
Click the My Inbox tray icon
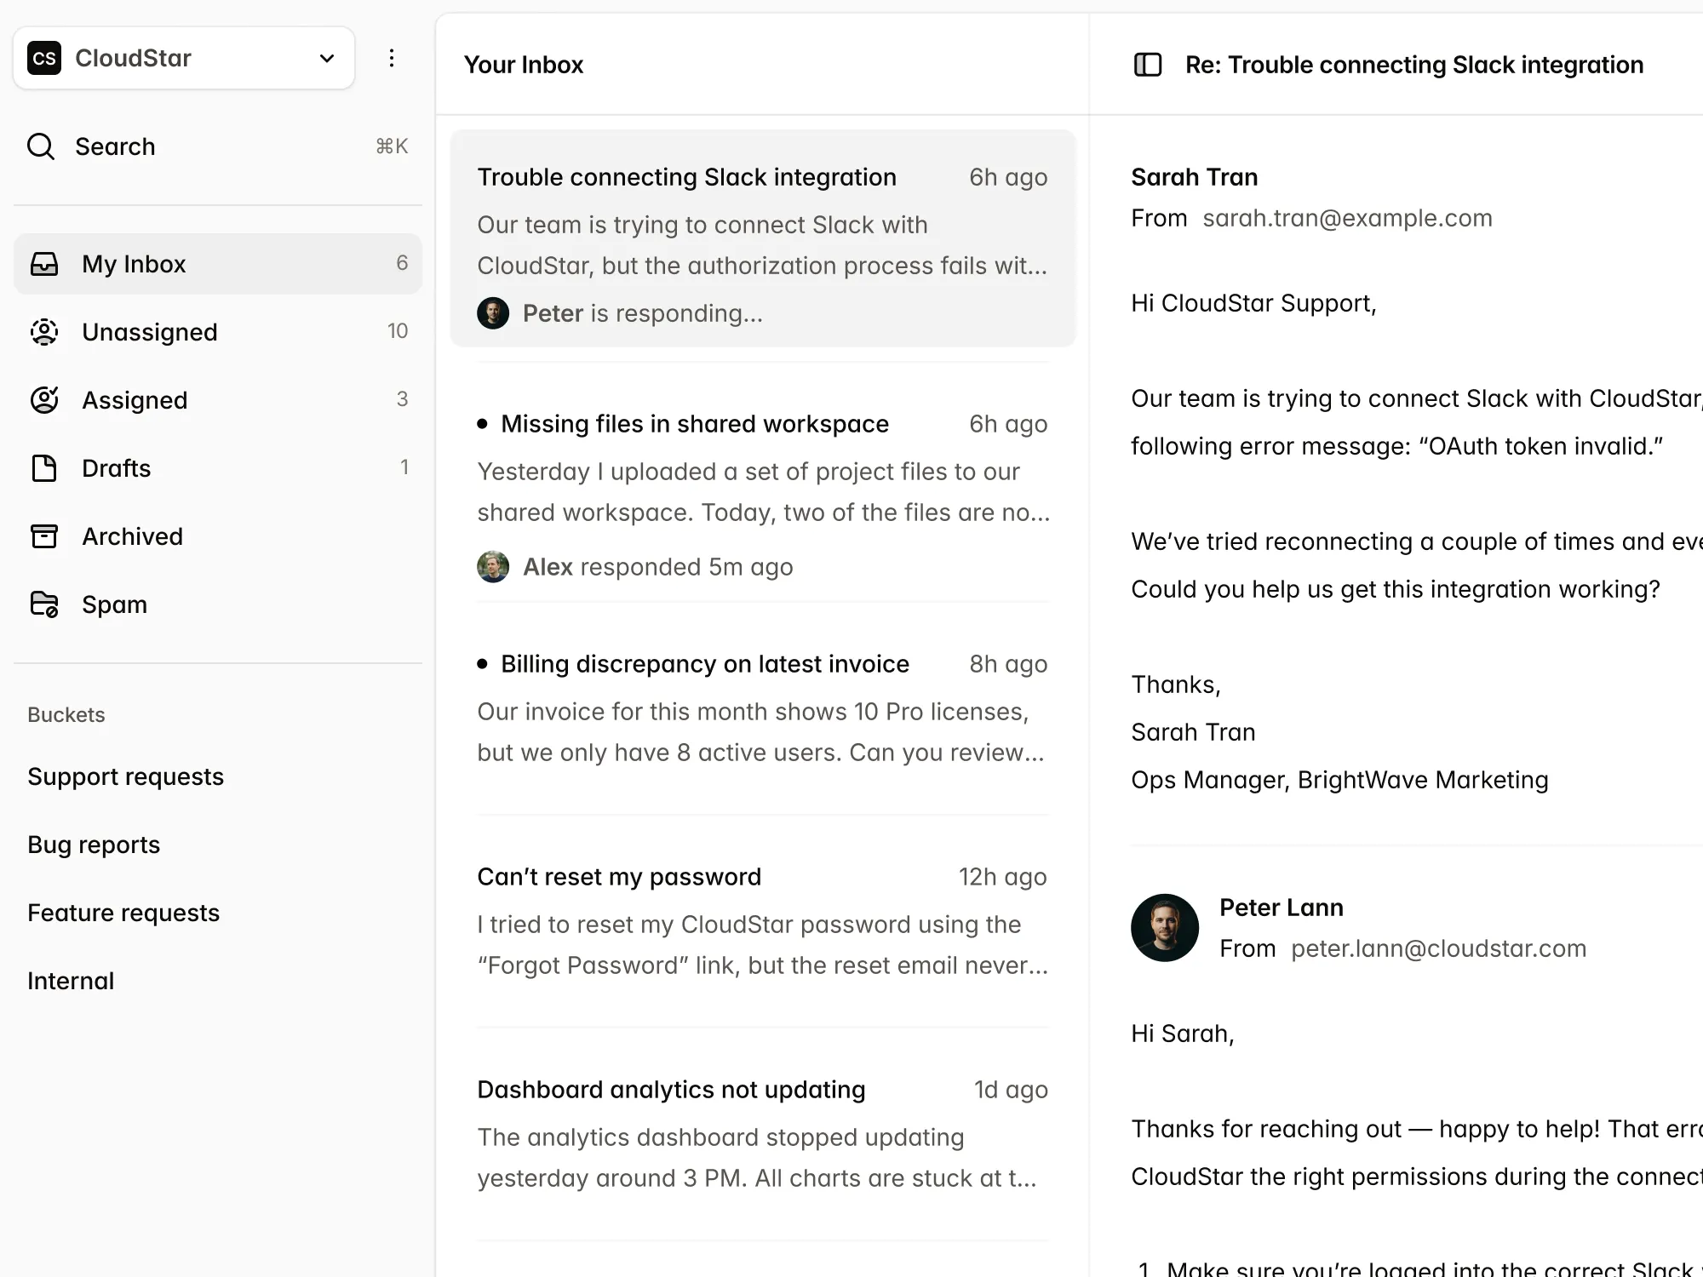click(x=44, y=264)
